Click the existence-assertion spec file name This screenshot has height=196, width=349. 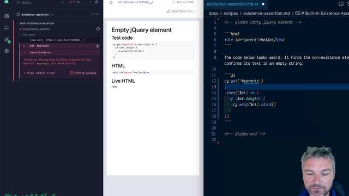click(35, 15)
